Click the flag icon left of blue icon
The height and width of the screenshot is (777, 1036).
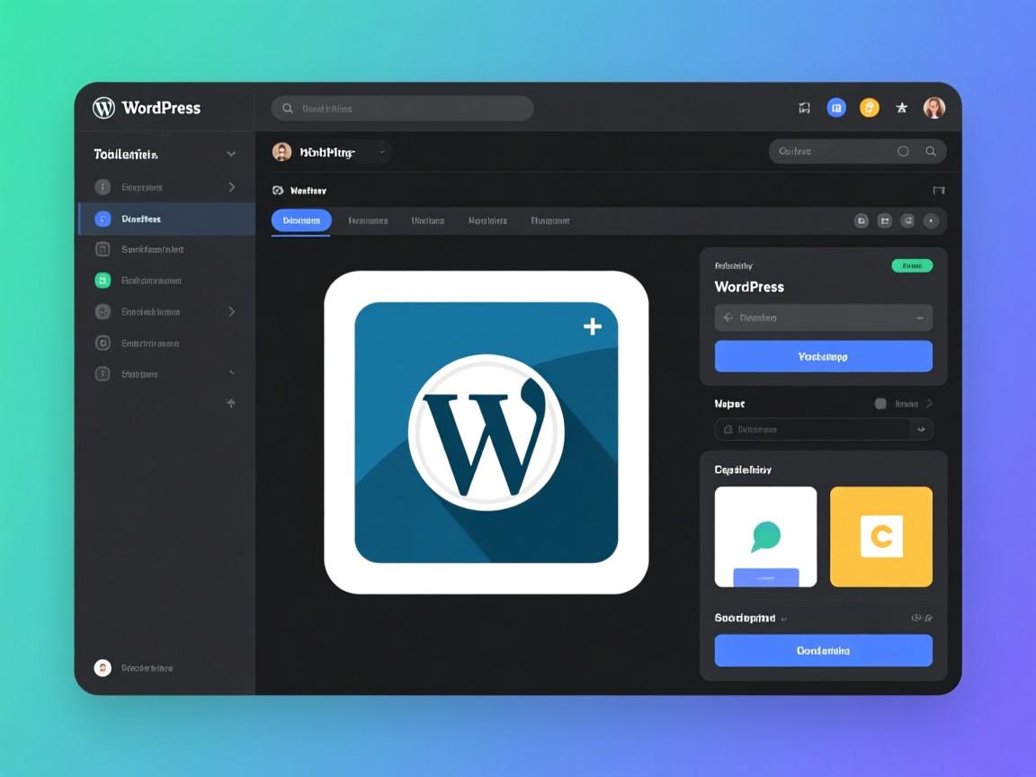[x=804, y=108]
